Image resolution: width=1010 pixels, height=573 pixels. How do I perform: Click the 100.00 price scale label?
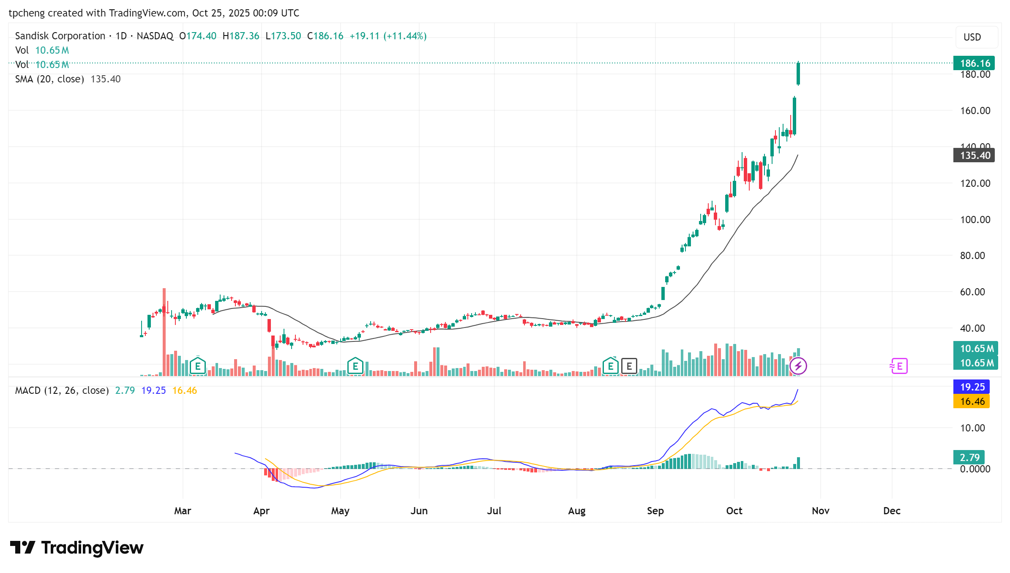pos(975,220)
